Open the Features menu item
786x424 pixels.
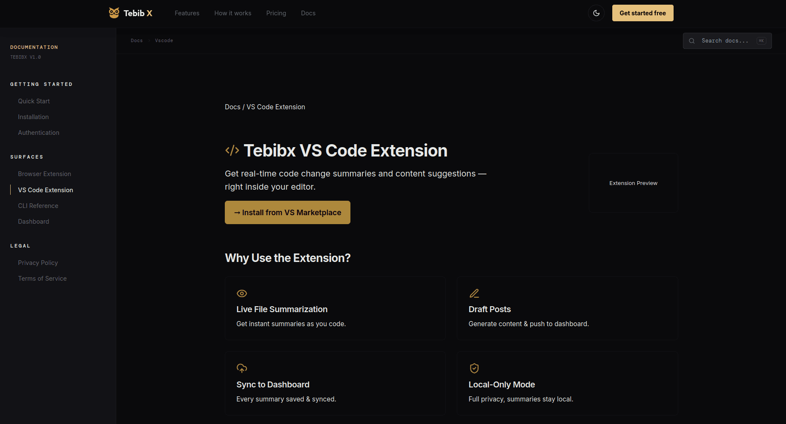pyautogui.click(x=187, y=13)
